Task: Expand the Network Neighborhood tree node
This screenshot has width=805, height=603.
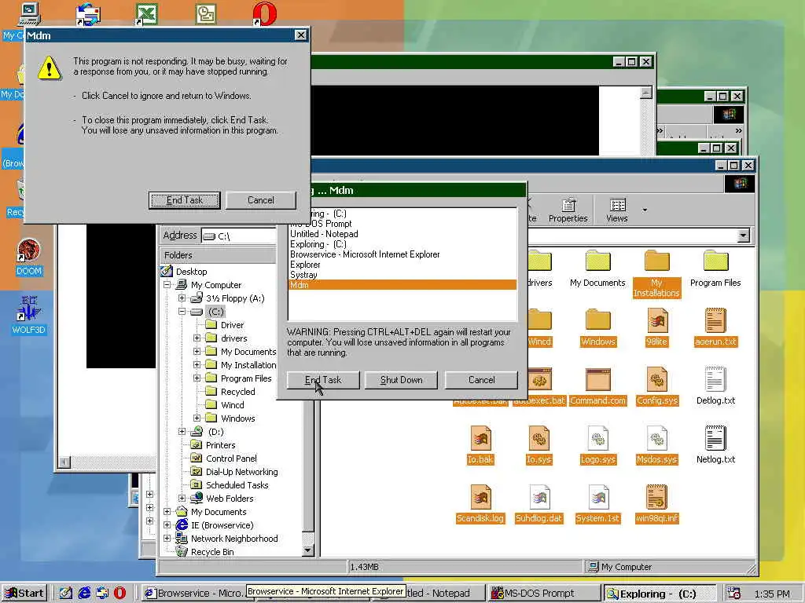Action: 167,538
